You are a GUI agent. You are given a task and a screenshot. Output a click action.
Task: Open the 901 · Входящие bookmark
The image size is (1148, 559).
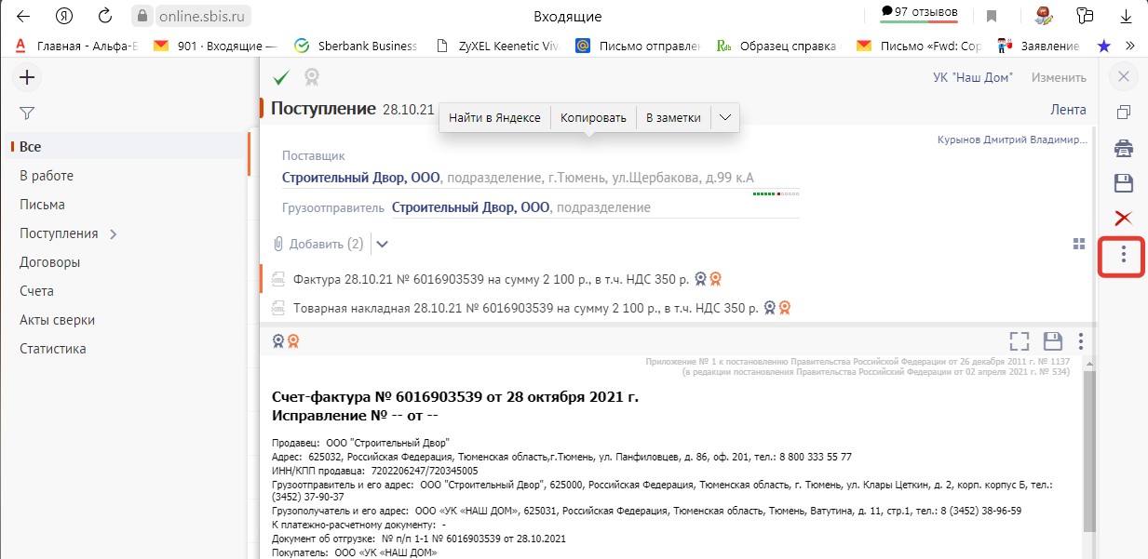pyautogui.click(x=215, y=46)
